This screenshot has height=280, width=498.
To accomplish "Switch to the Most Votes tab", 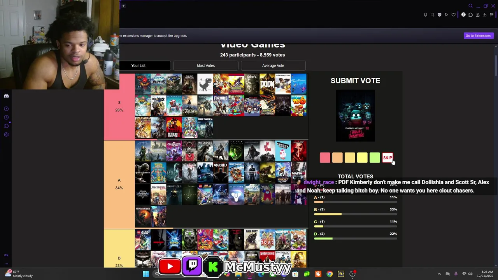I will [206, 66].
